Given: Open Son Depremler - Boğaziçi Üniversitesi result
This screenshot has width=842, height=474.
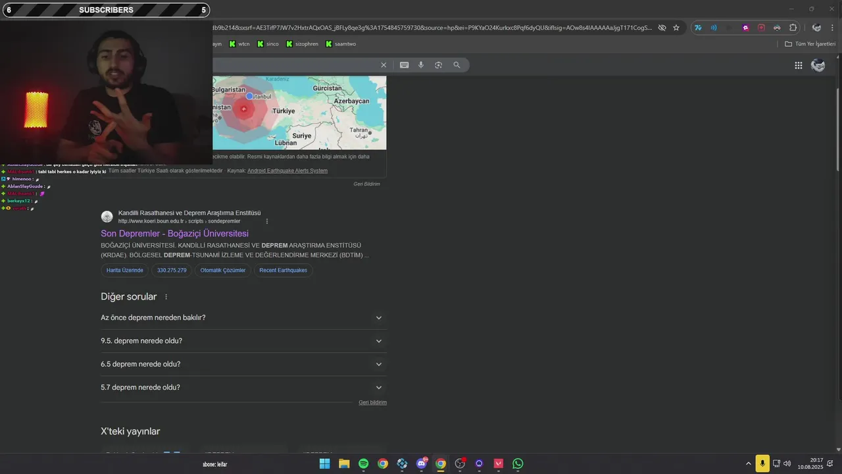Looking at the screenshot, I should point(174,234).
